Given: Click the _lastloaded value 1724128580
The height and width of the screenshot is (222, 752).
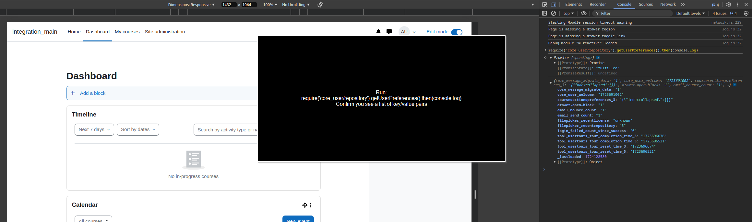Looking at the screenshot, I should [596, 157].
